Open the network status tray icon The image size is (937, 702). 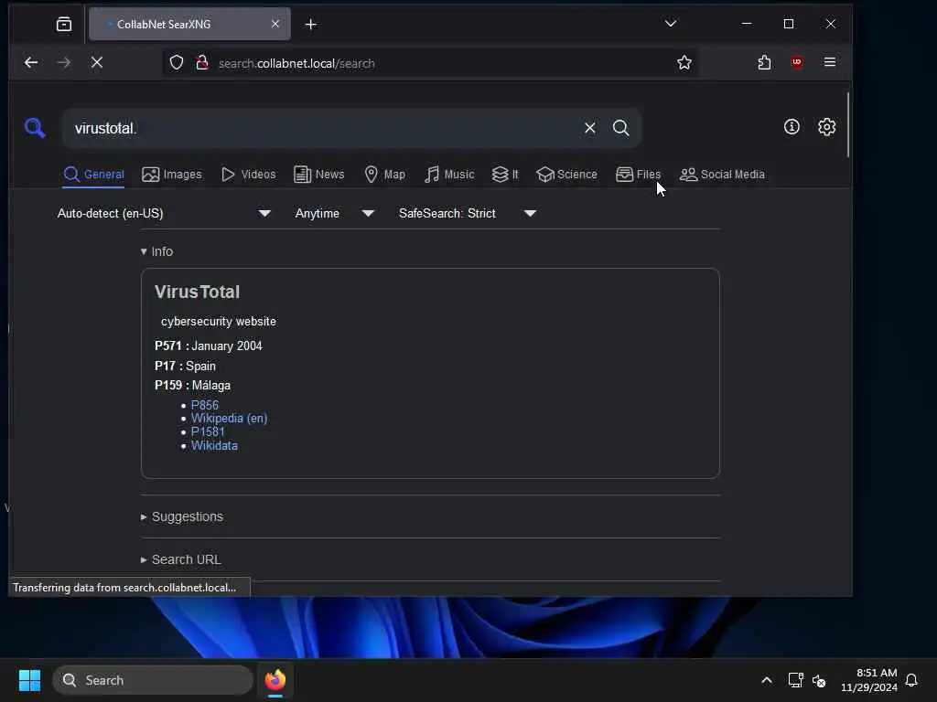(795, 680)
